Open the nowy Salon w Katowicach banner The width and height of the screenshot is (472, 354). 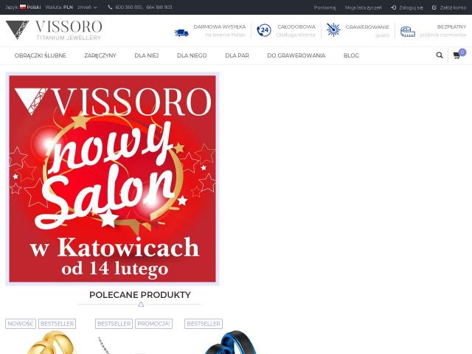click(x=112, y=178)
